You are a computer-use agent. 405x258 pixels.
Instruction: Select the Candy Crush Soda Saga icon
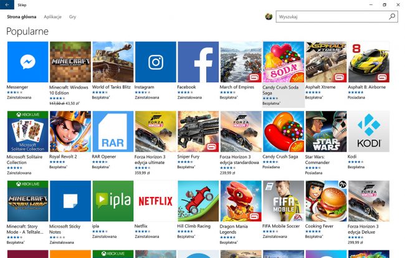click(283, 62)
